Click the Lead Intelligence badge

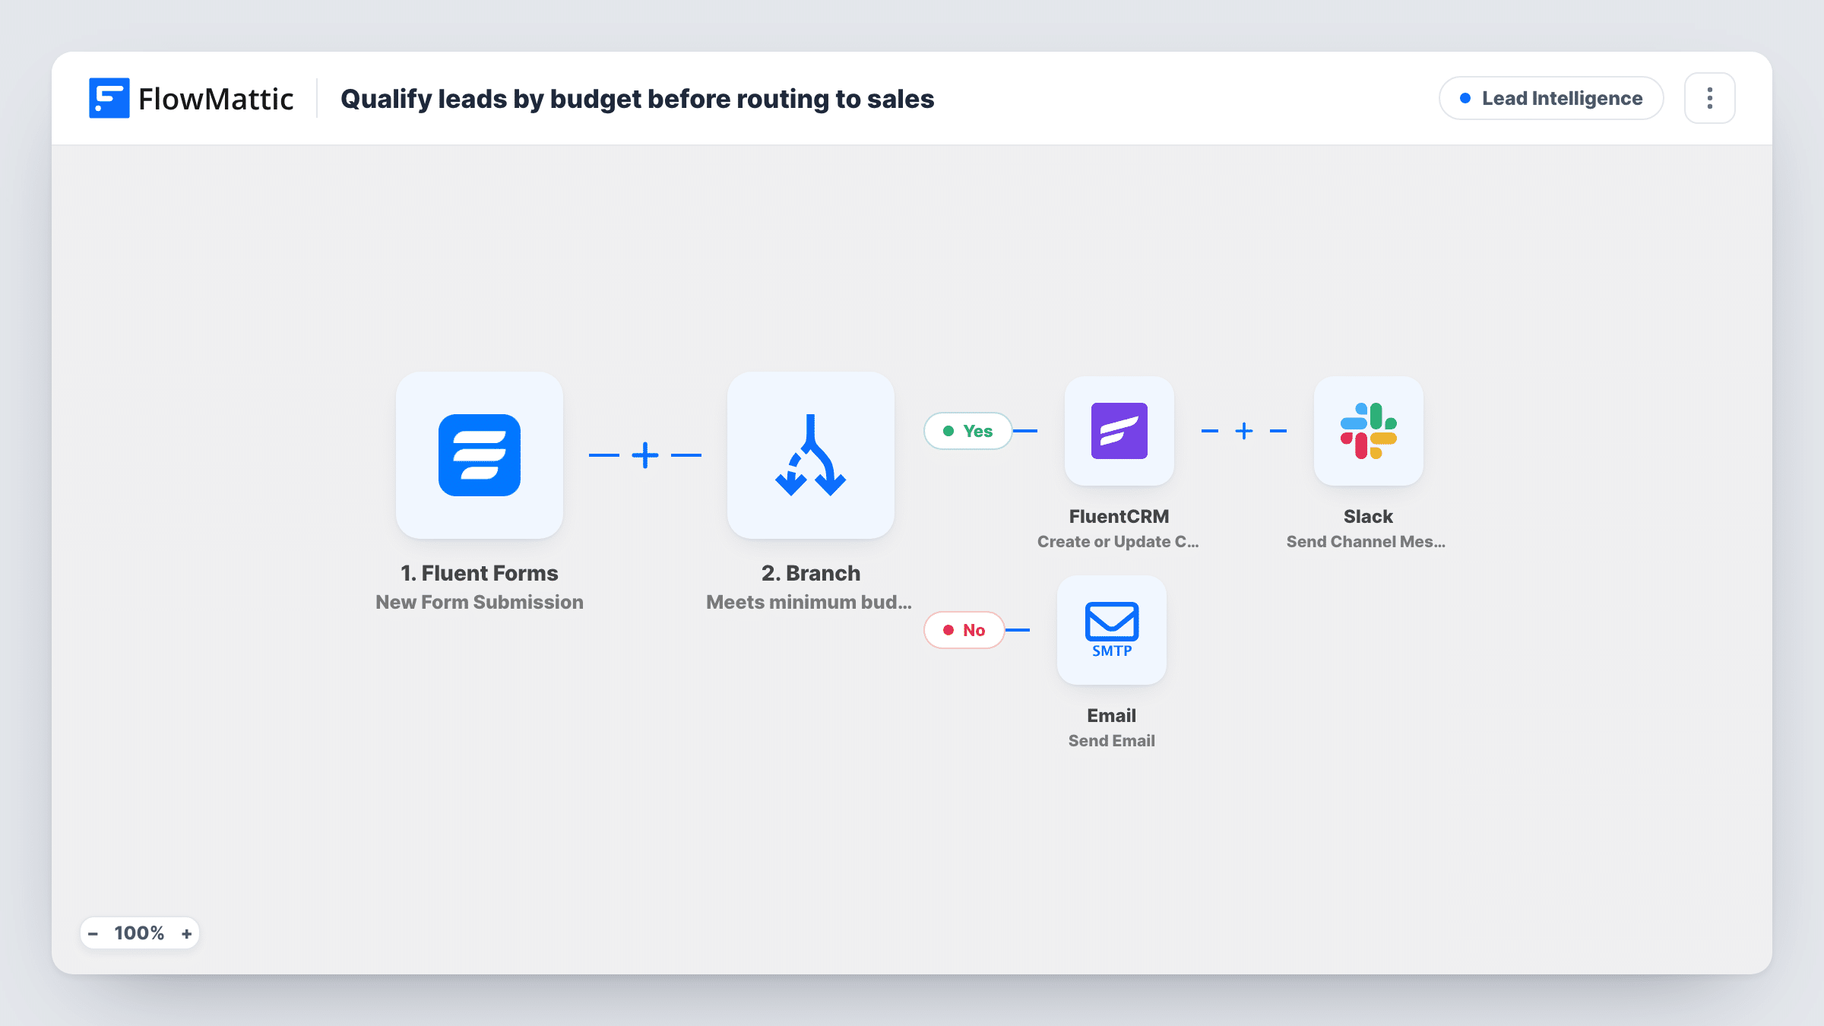click(x=1551, y=98)
